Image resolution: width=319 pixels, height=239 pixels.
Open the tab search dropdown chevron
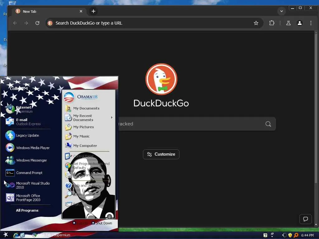282,11
